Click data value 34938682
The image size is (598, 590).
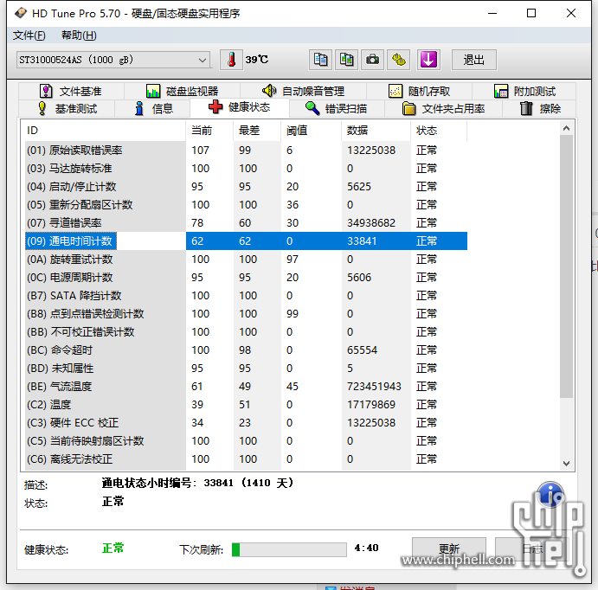371,223
